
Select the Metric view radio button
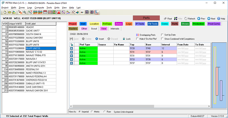click(92, 112)
